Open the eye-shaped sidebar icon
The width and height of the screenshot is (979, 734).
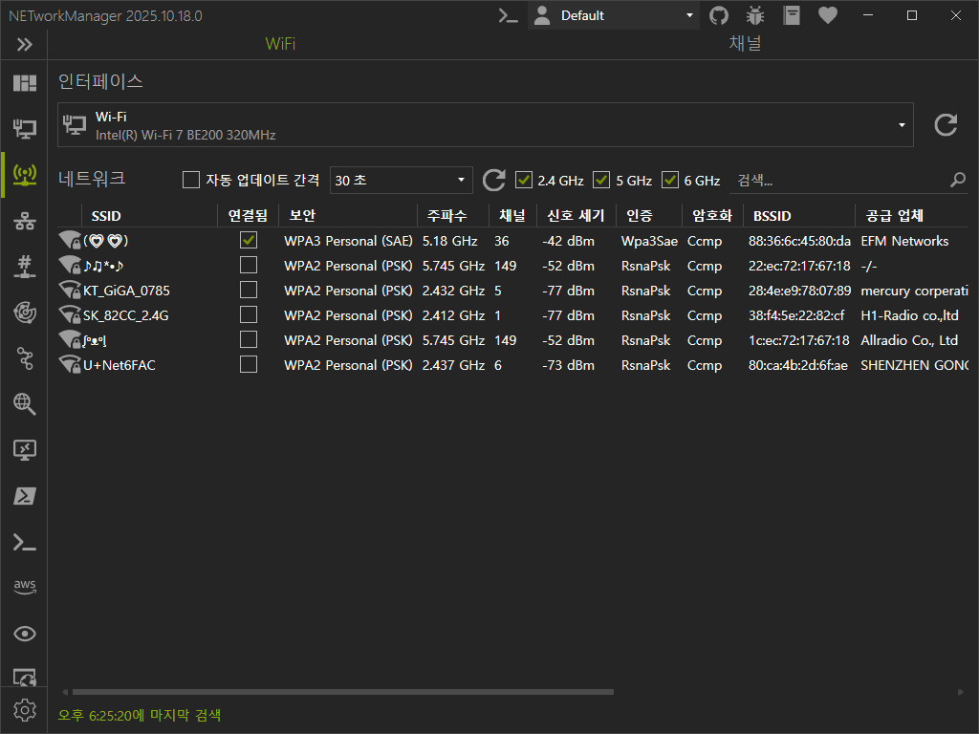tap(24, 634)
